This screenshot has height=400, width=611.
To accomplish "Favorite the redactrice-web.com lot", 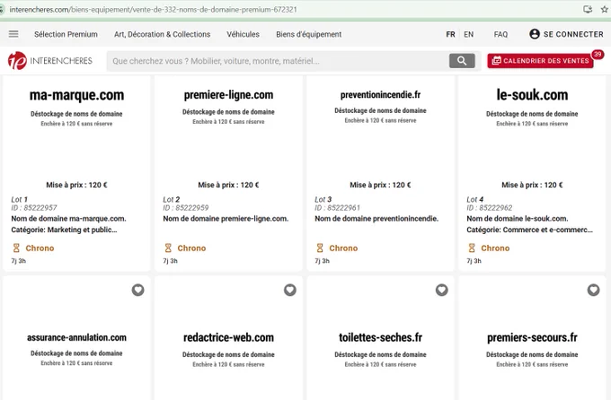I will [x=290, y=290].
